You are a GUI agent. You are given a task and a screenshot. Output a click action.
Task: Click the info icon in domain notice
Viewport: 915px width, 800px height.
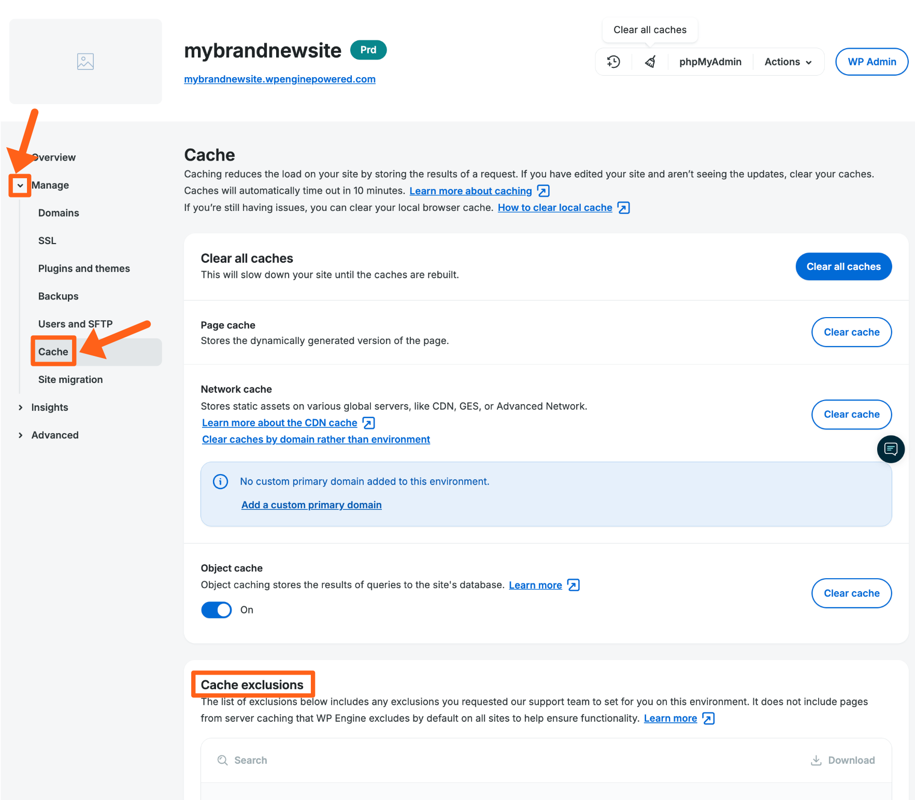220,481
